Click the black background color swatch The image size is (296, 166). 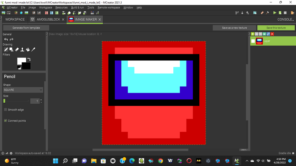(x=27, y=66)
